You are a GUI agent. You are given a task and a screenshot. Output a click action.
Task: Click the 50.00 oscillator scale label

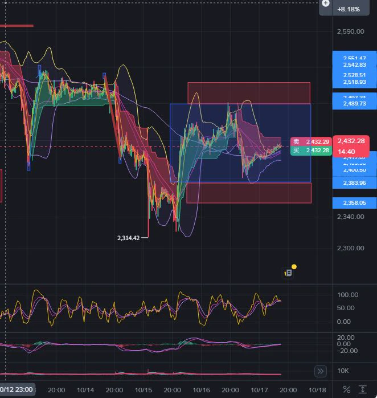[x=346, y=308]
